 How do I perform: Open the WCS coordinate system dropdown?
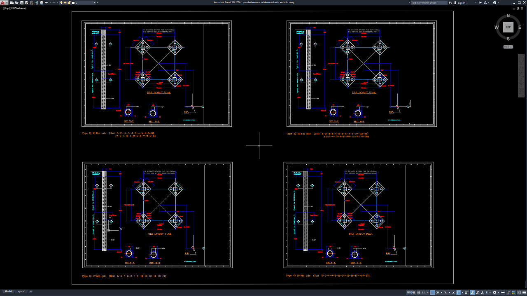click(x=508, y=47)
